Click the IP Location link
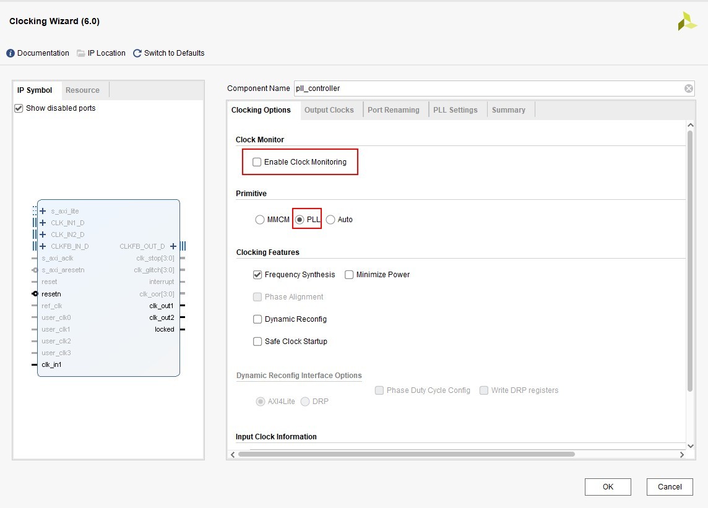 (x=106, y=53)
